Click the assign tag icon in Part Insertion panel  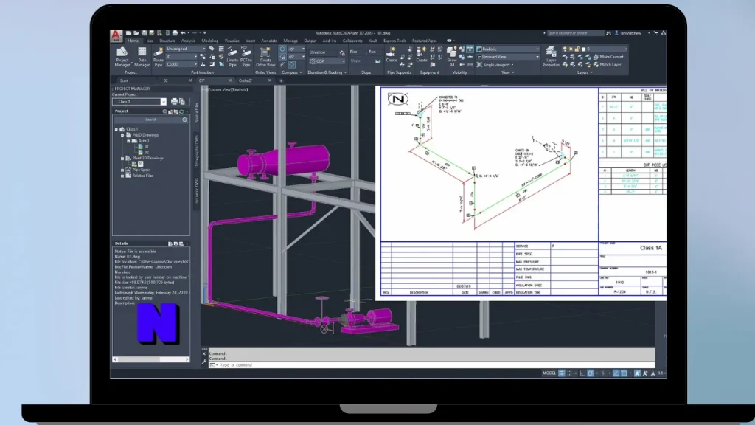(212, 49)
